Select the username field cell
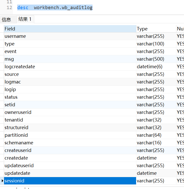Screen dimensions: 184x189 pos(70,36)
